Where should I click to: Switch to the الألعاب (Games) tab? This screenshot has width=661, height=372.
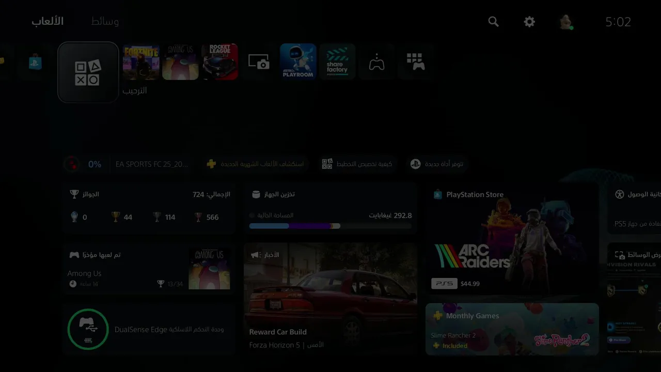point(48,21)
